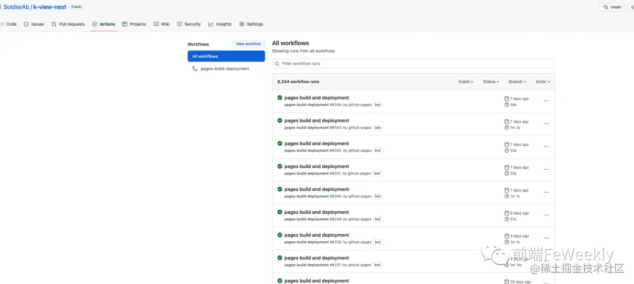Open the three-dot menu for run #8341

pyautogui.click(x=547, y=169)
